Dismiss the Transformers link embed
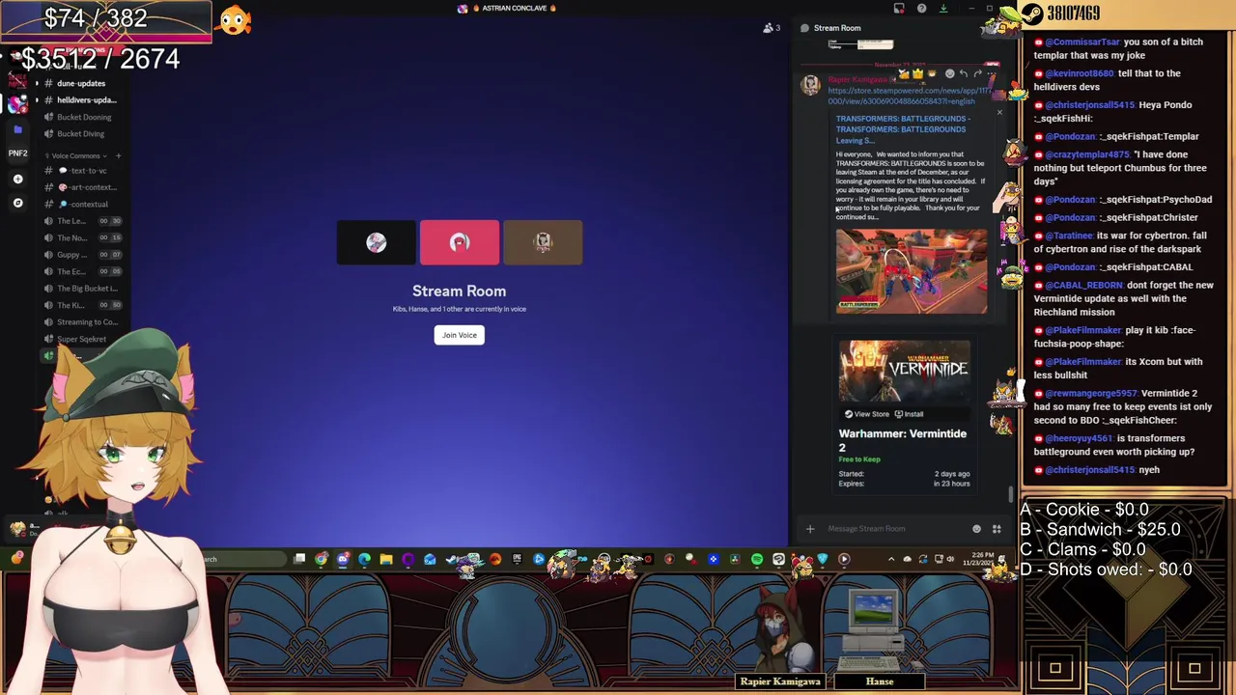The width and height of the screenshot is (1236, 695). (999, 113)
